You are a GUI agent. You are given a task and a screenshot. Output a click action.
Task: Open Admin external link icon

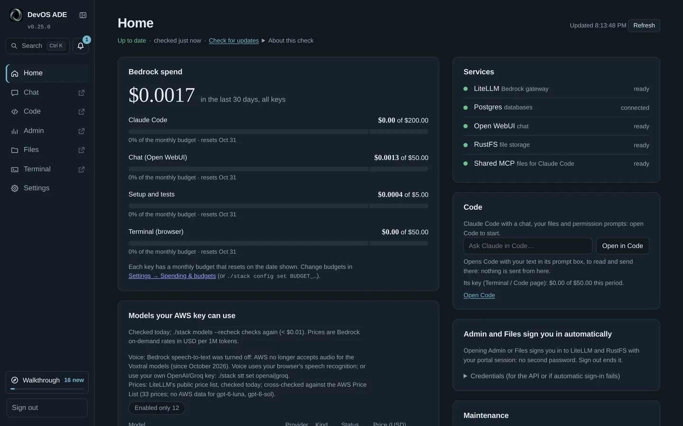pyautogui.click(x=82, y=131)
